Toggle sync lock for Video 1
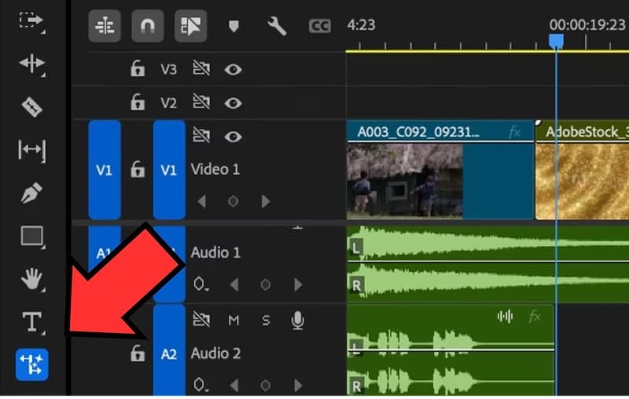 pyautogui.click(x=201, y=135)
